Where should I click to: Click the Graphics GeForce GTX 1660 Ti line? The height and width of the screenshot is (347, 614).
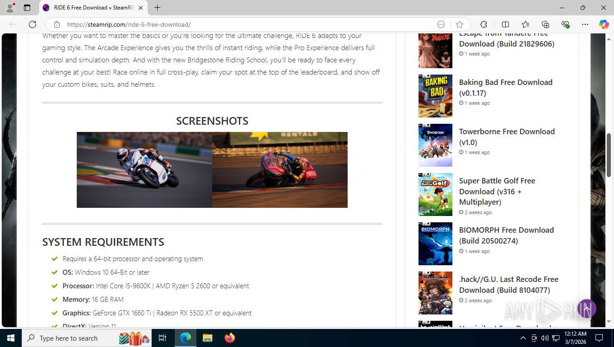point(157,313)
